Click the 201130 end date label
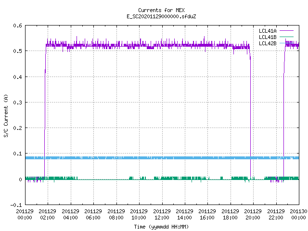308x231 pixels. coord(298,211)
